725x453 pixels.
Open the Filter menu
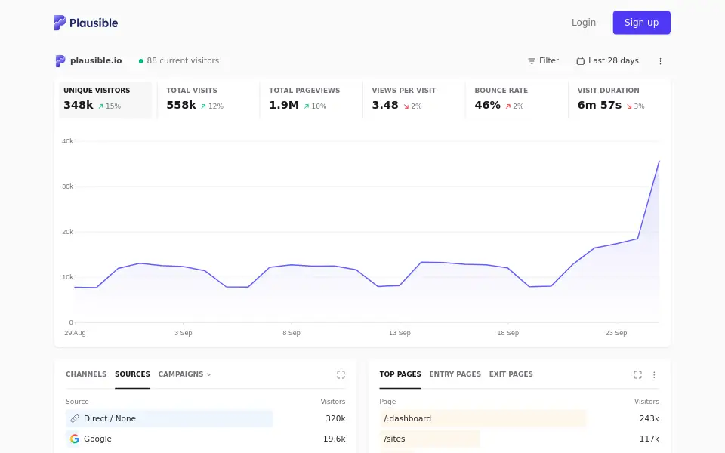(x=543, y=61)
